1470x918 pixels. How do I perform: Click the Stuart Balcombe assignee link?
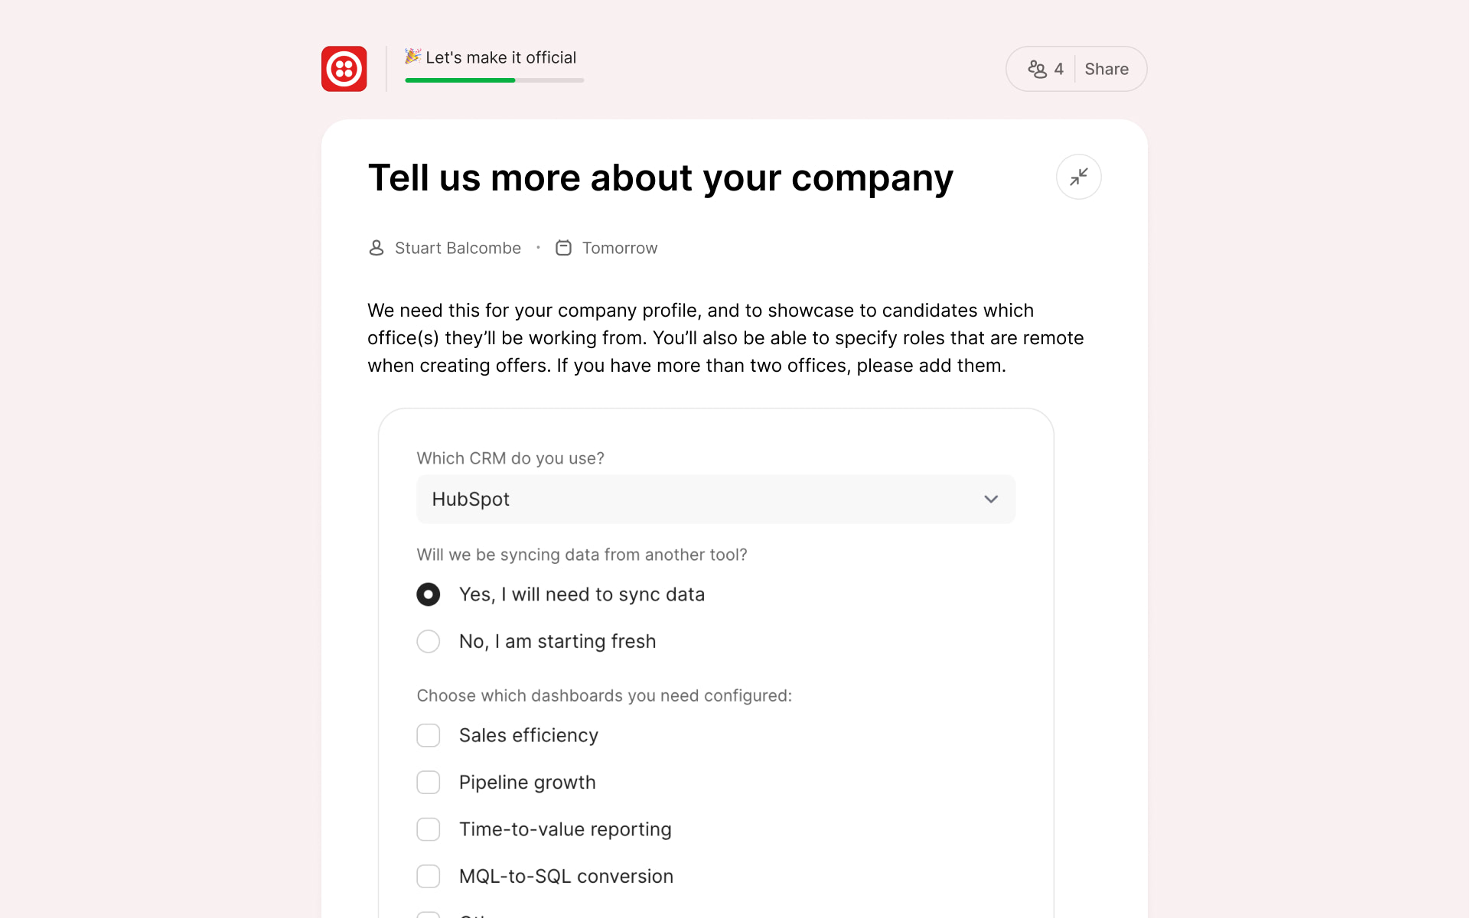pos(457,247)
